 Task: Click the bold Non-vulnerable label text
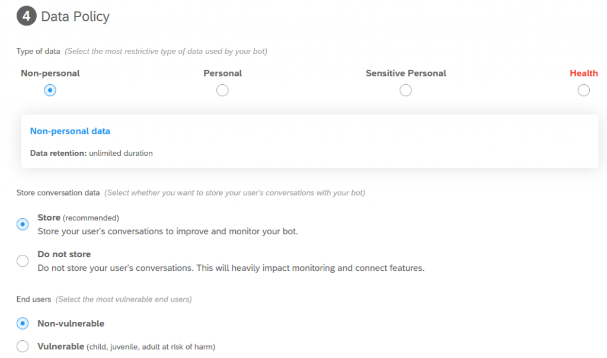tap(71, 324)
